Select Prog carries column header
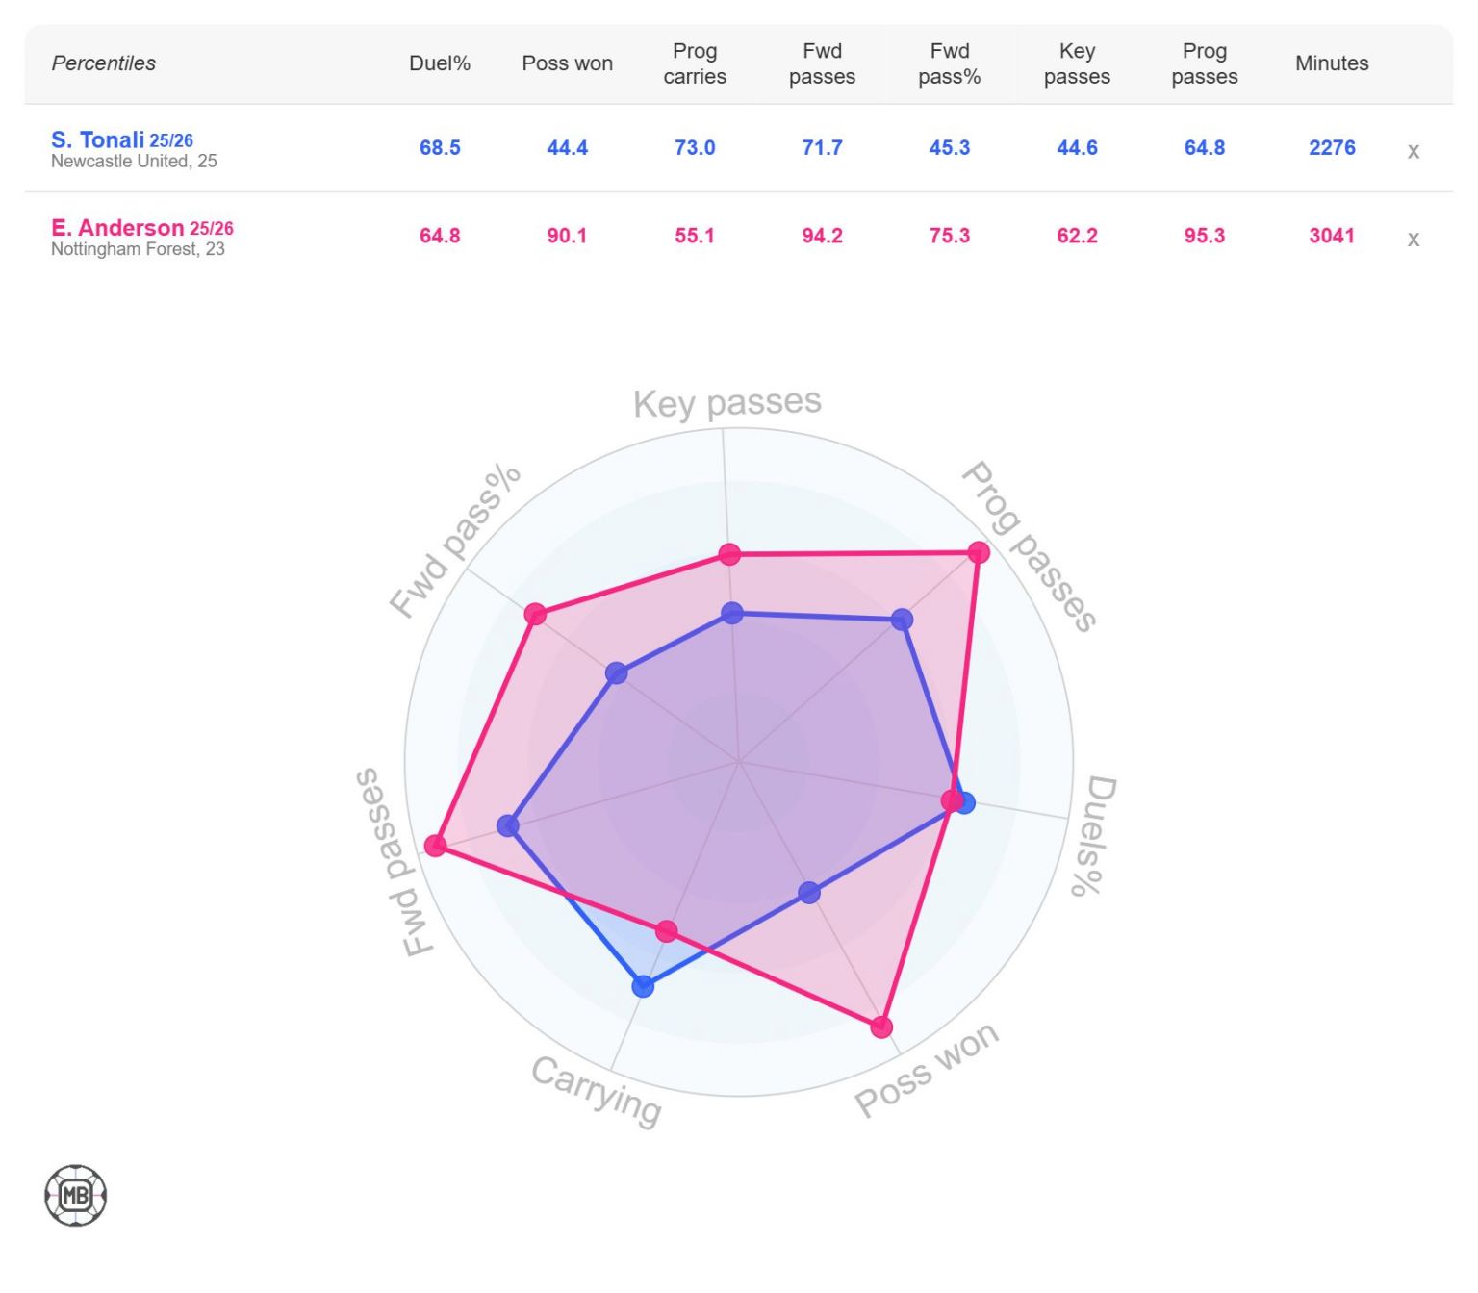 [695, 63]
